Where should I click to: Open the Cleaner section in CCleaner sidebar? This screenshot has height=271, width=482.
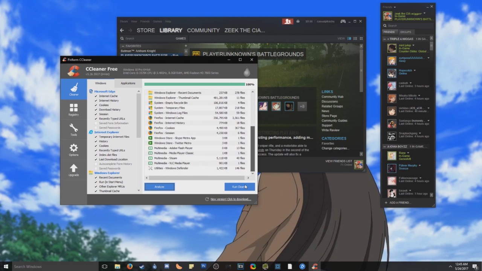click(74, 89)
